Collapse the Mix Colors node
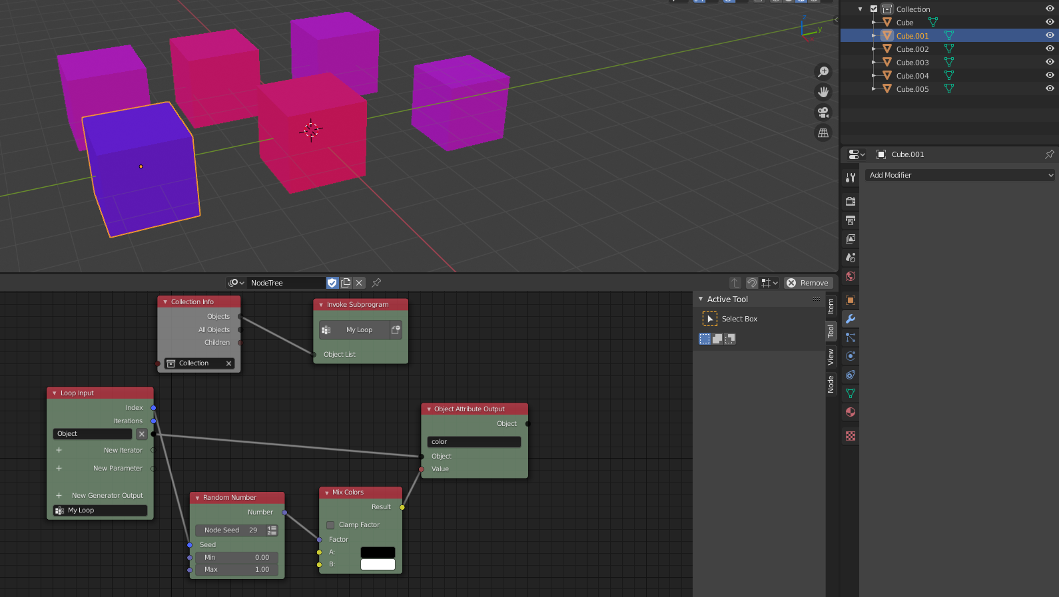 tap(327, 493)
